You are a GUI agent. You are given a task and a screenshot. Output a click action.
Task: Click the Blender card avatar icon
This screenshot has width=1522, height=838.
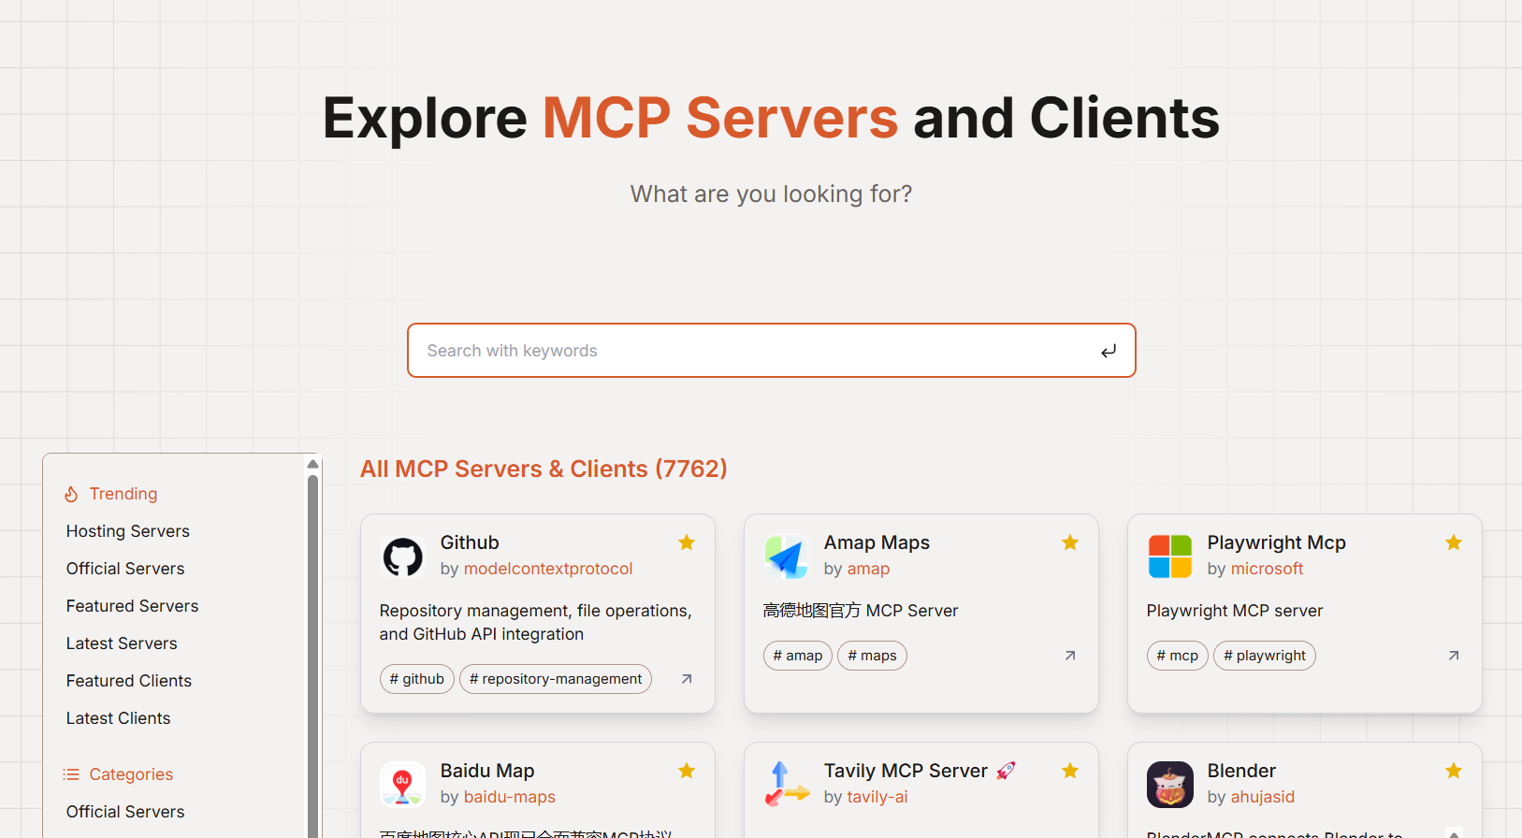(1170, 785)
